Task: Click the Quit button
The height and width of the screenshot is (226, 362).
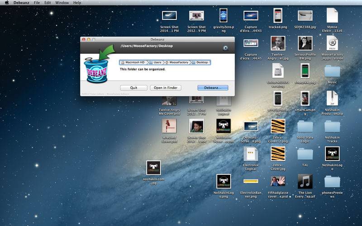Action: (x=133, y=88)
